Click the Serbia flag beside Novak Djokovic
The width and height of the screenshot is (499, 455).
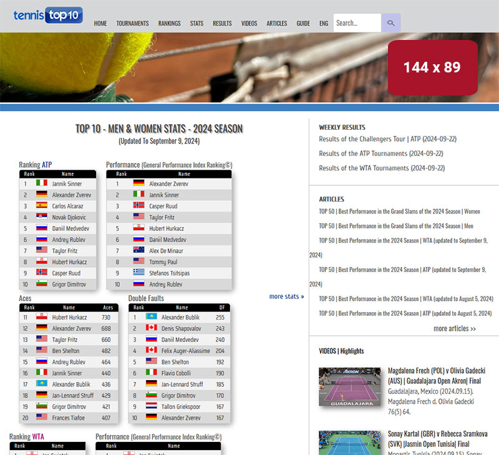pyautogui.click(x=42, y=216)
